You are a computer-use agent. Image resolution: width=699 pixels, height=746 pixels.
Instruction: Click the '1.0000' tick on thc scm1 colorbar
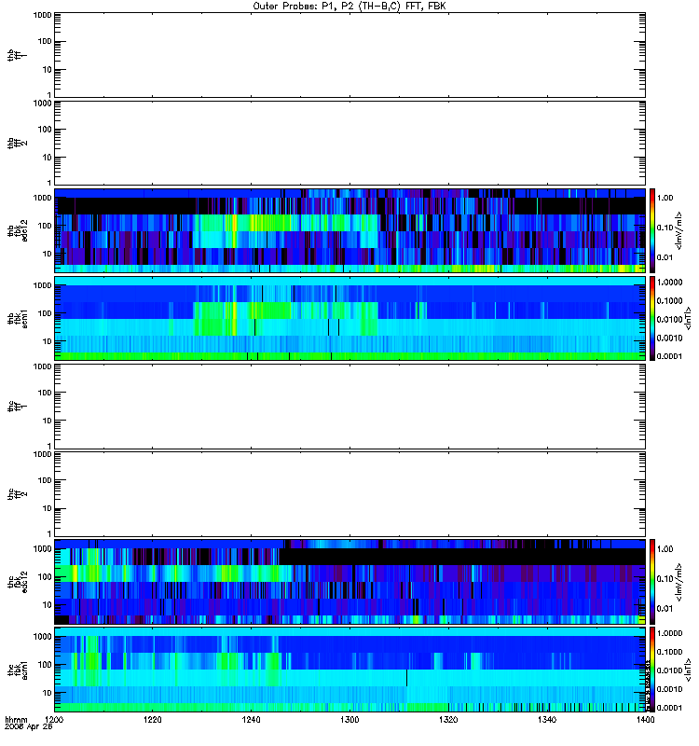tap(669, 633)
